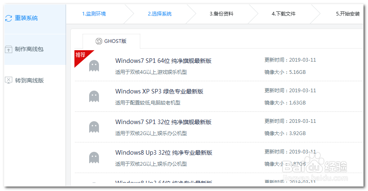Click description 适用于配置较低,电脑较老机型
The image size is (368, 191).
tap(148, 103)
